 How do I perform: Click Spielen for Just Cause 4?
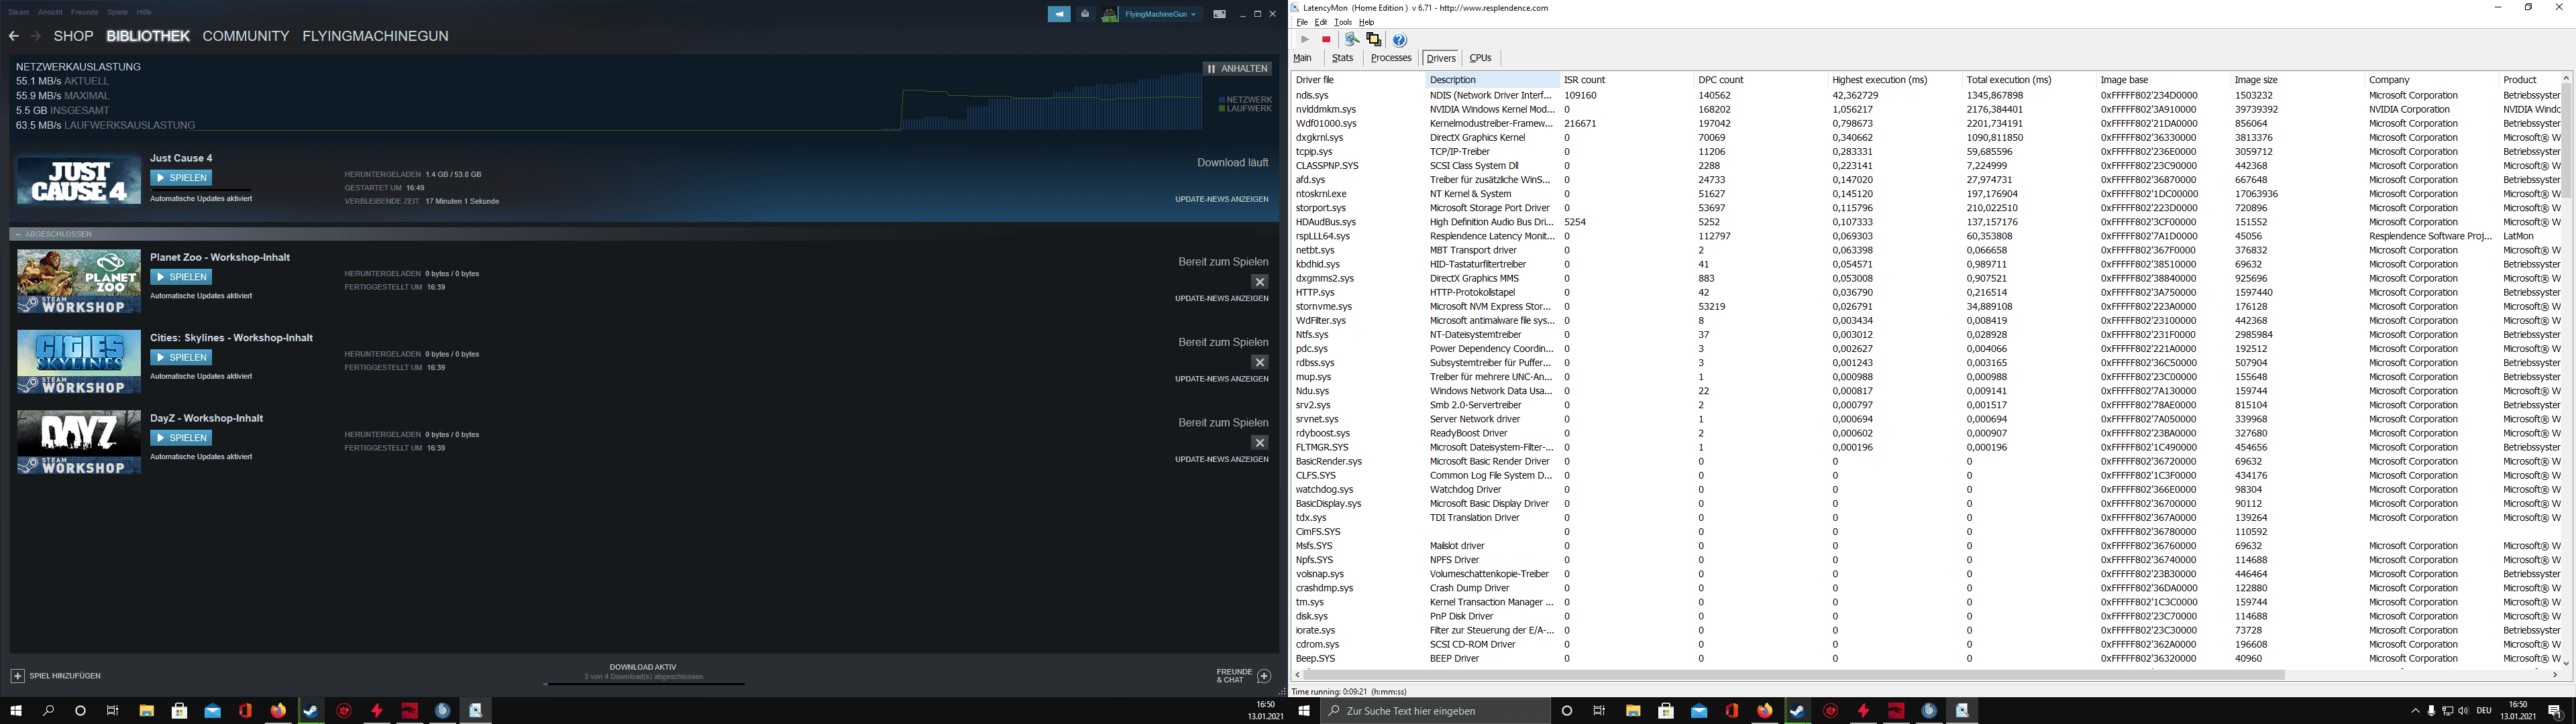(181, 178)
